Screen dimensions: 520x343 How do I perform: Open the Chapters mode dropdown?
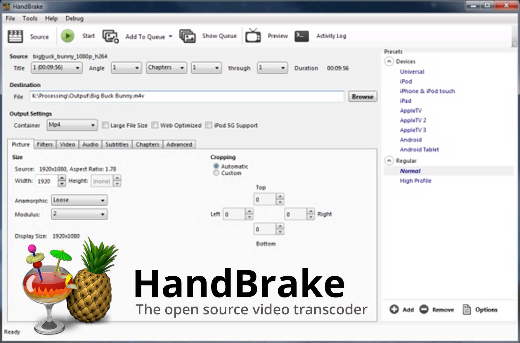pyautogui.click(x=166, y=68)
